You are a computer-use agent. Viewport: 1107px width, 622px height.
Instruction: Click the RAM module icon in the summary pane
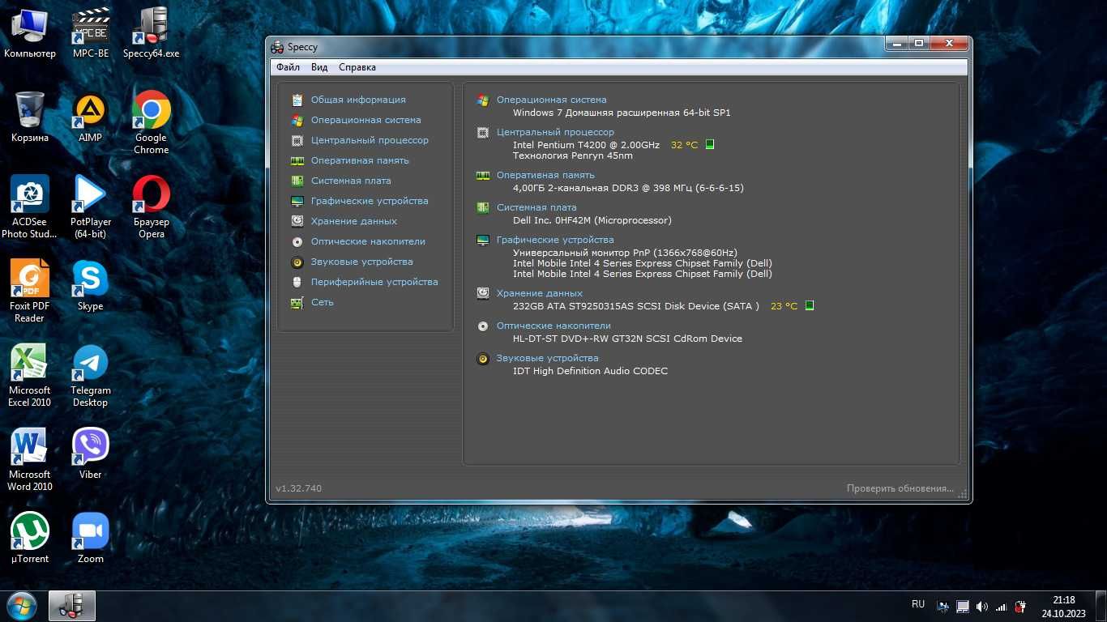[x=483, y=175]
